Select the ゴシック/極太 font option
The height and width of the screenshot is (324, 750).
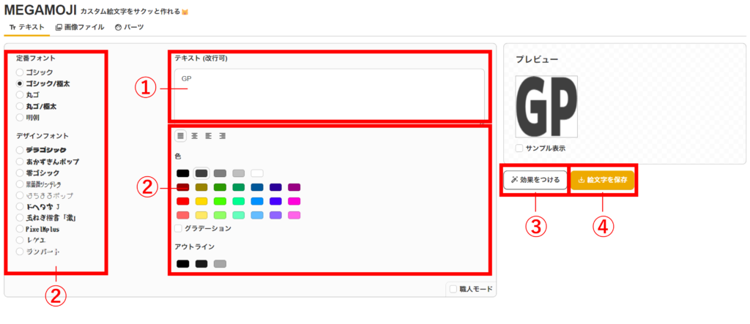pyautogui.click(x=43, y=83)
